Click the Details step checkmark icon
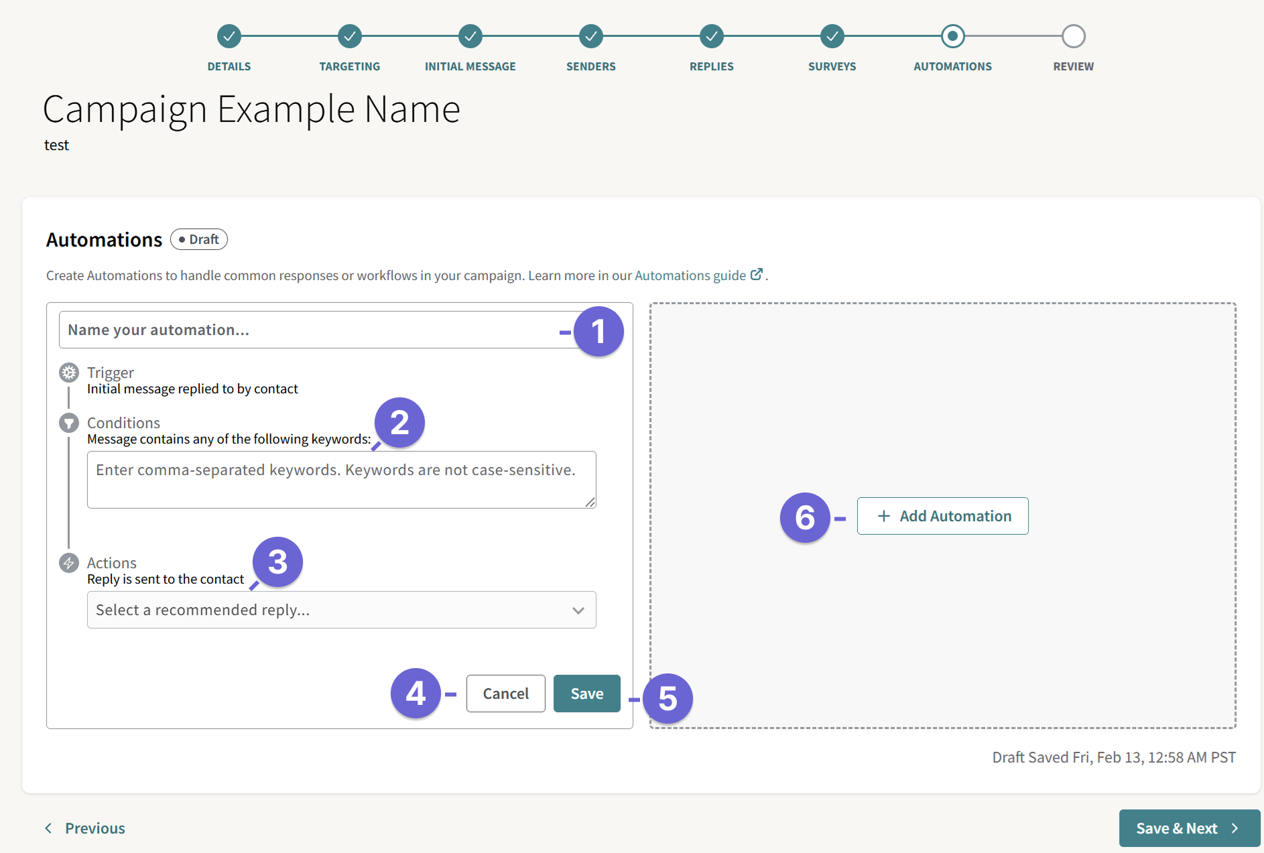Viewport: 1264px width, 853px height. point(229,36)
